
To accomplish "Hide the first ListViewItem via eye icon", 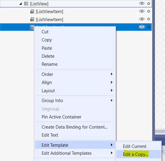I will pyautogui.click(x=142, y=11).
